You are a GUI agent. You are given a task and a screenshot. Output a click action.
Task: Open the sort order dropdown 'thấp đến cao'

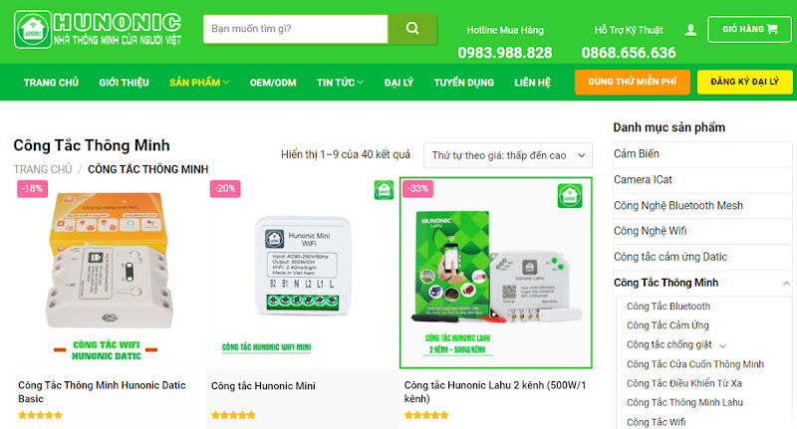coord(508,155)
